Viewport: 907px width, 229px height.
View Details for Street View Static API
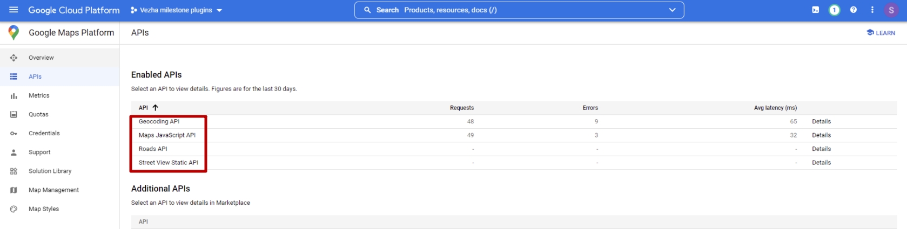pos(821,163)
